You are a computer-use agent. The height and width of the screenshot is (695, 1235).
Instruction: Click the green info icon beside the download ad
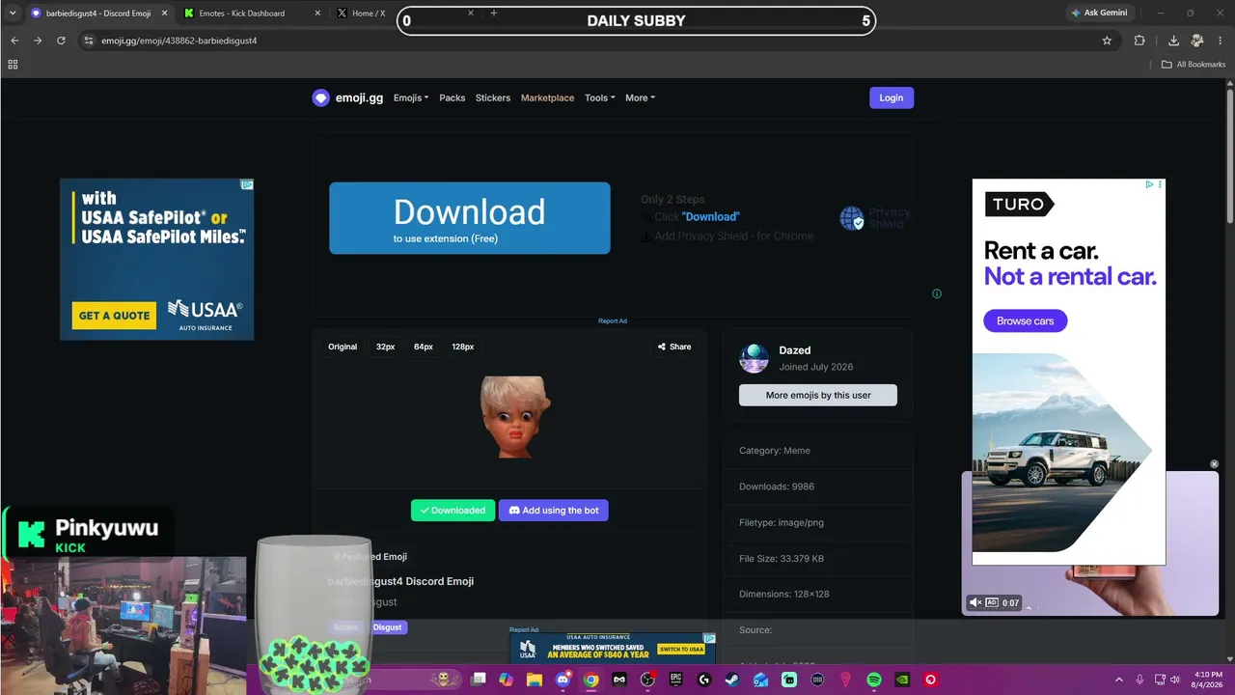[x=937, y=293]
